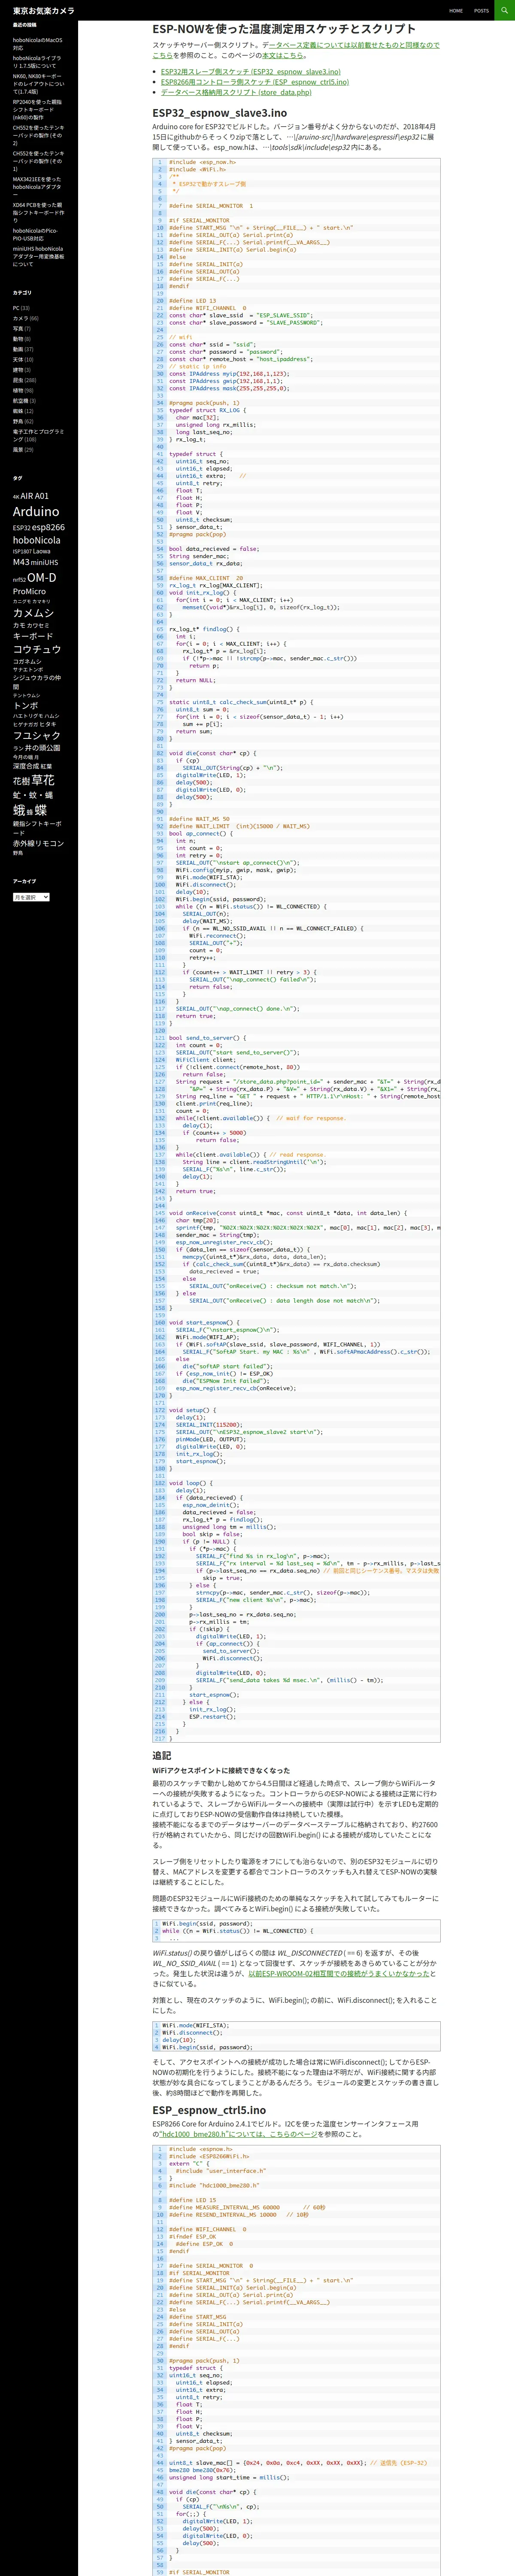
Task: Open the カメラ category
Action: (x=20, y=318)
